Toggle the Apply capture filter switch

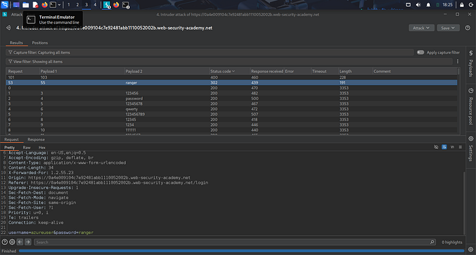click(x=420, y=52)
